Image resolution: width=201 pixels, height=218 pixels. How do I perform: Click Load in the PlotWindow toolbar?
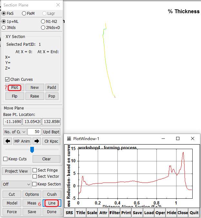coord(149,213)
